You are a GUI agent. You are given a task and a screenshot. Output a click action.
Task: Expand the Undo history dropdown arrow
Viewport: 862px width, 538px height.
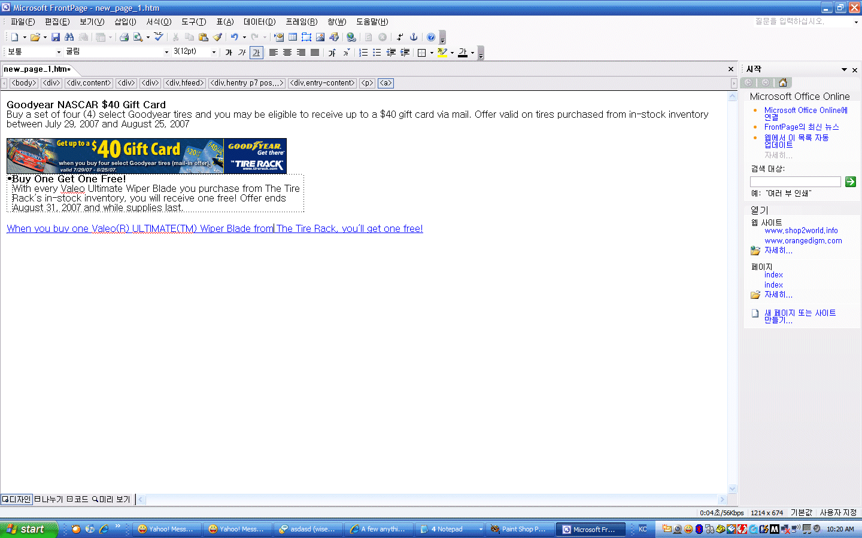[x=244, y=37]
